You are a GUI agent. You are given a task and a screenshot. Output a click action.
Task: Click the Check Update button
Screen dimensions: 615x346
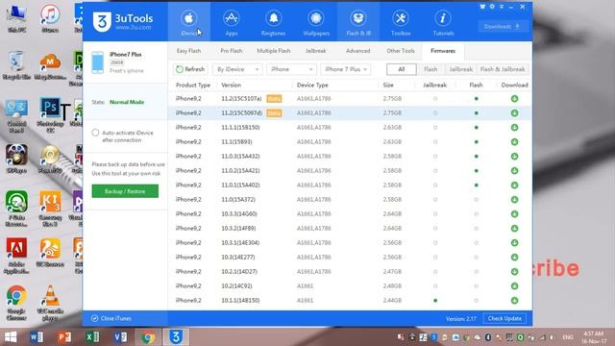click(504, 318)
